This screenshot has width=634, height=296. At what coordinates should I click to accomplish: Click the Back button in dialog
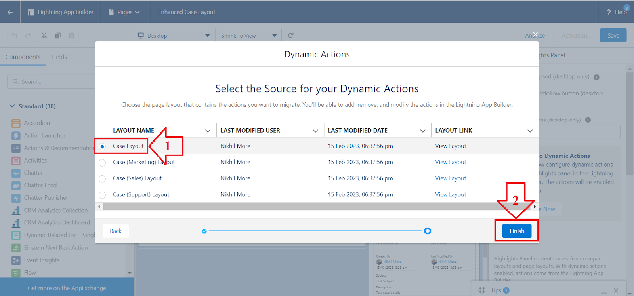(116, 231)
